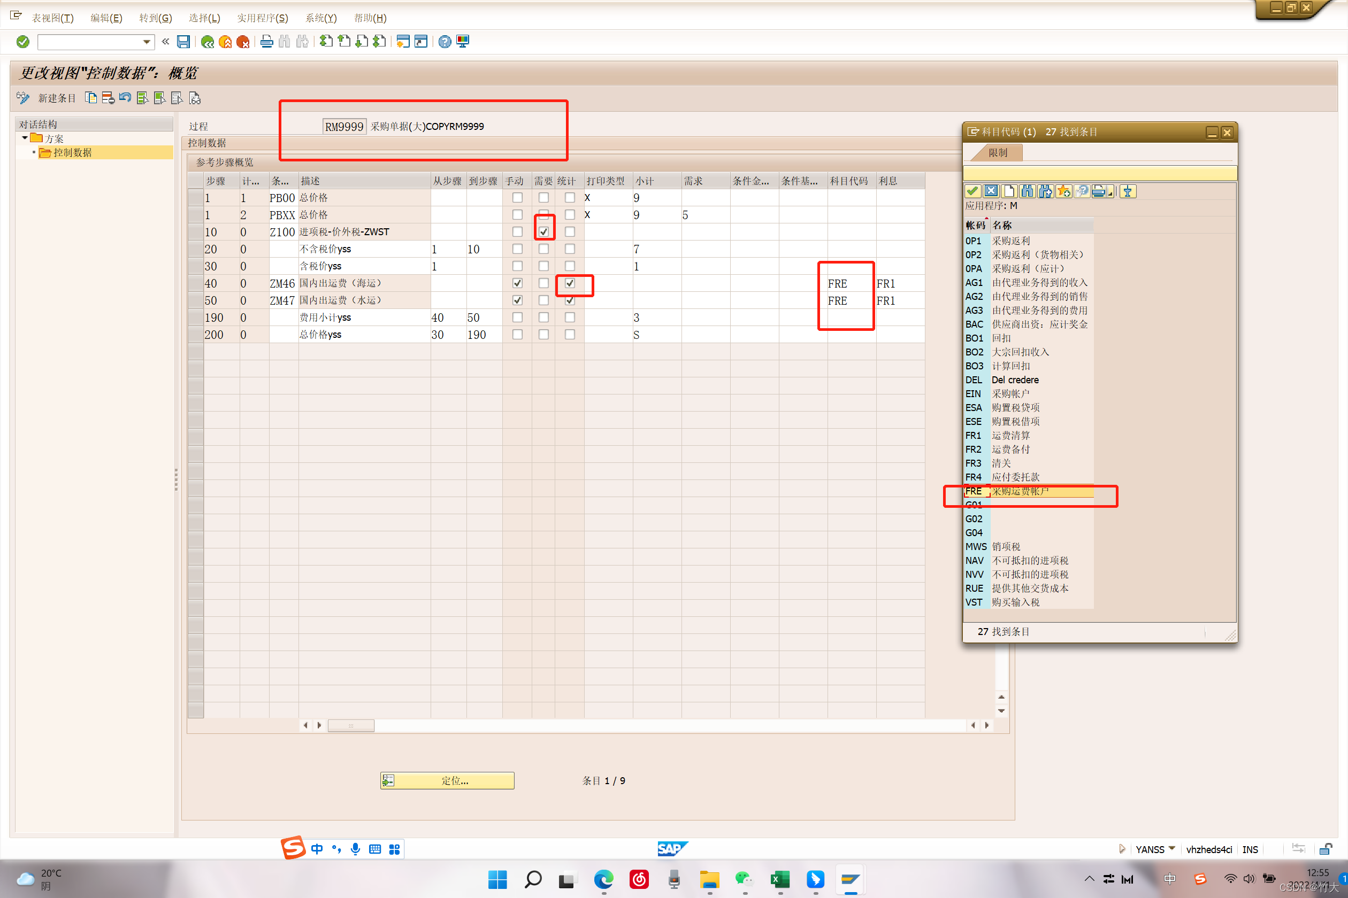This screenshot has height=898, width=1348.
Task: Click green checkmark in account key popup
Action: pos(972,191)
